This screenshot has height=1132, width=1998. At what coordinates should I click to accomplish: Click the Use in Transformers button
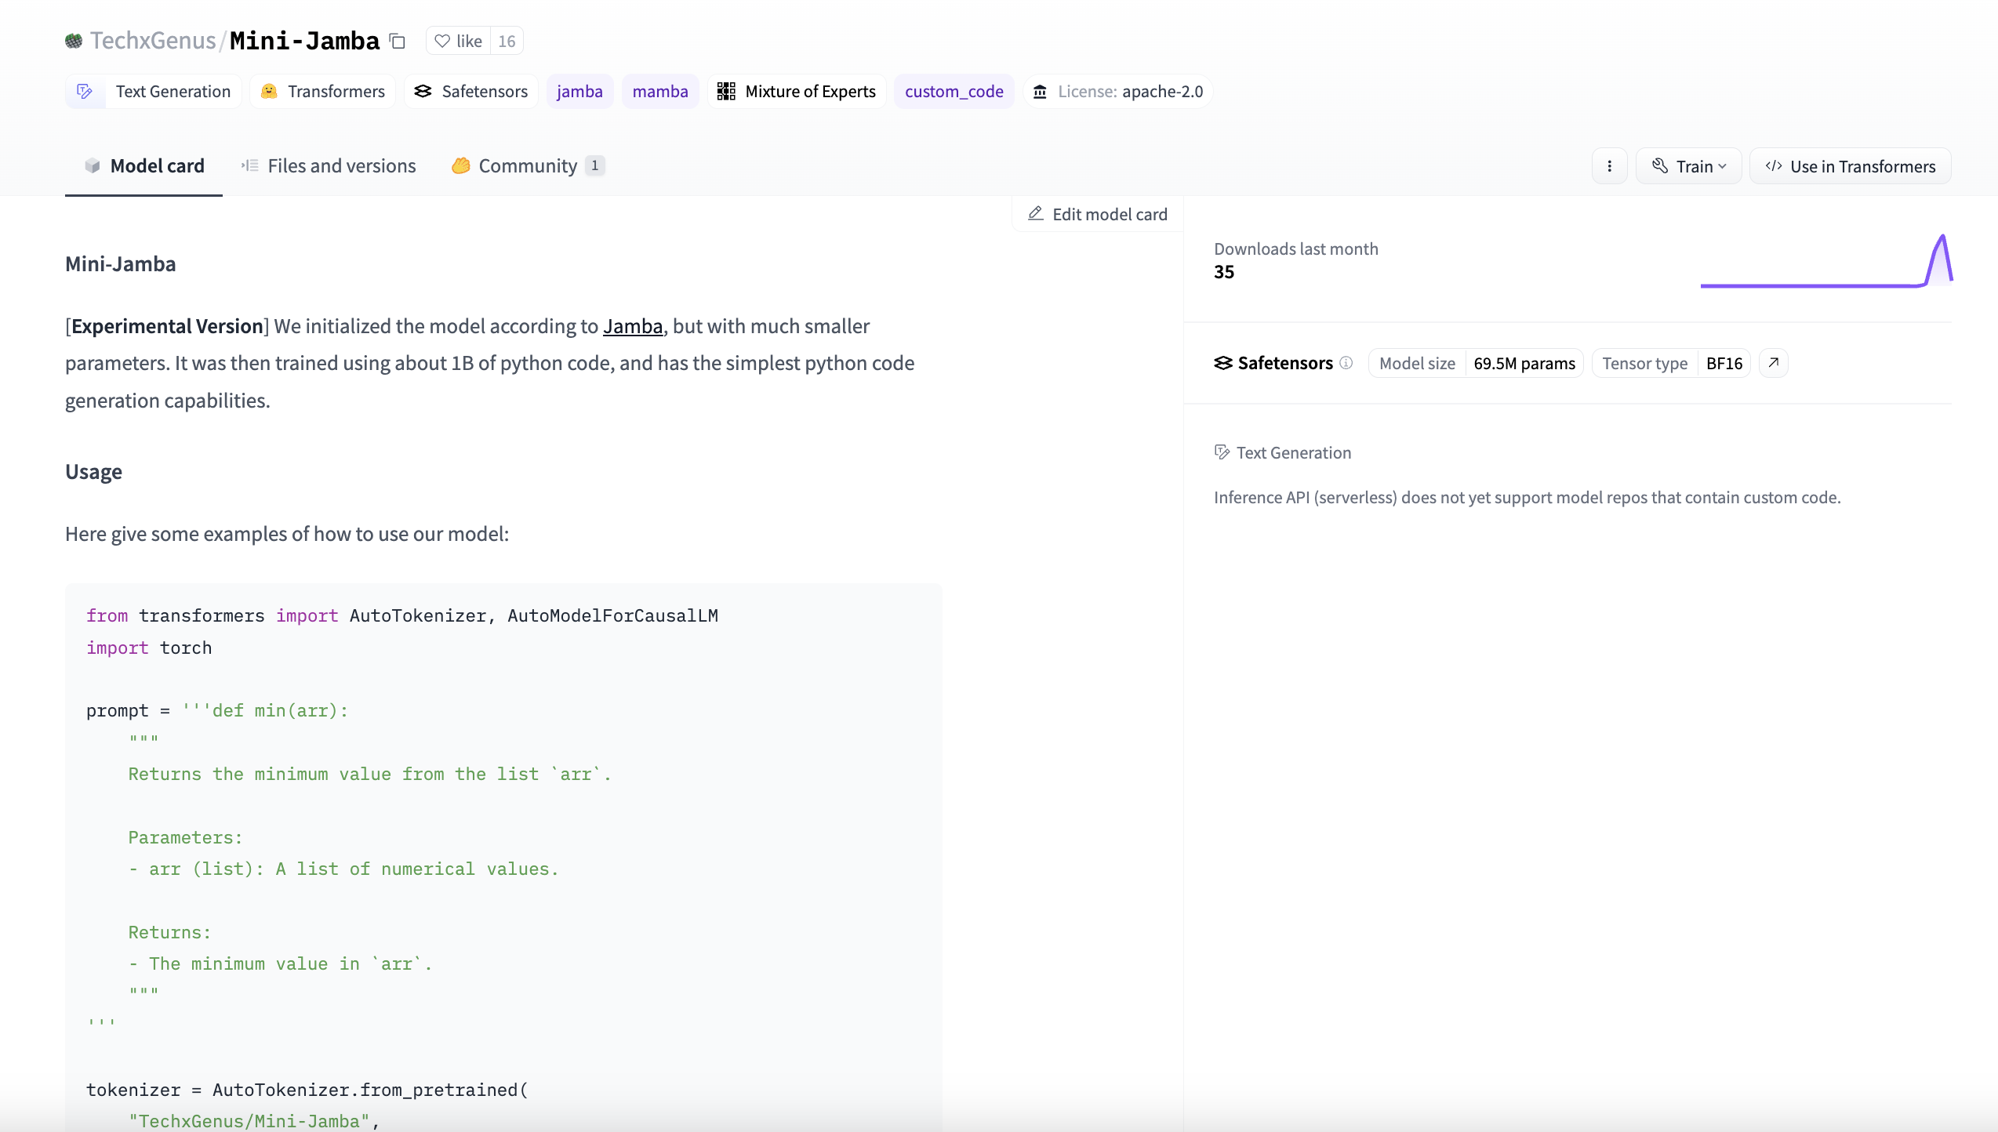point(1850,165)
